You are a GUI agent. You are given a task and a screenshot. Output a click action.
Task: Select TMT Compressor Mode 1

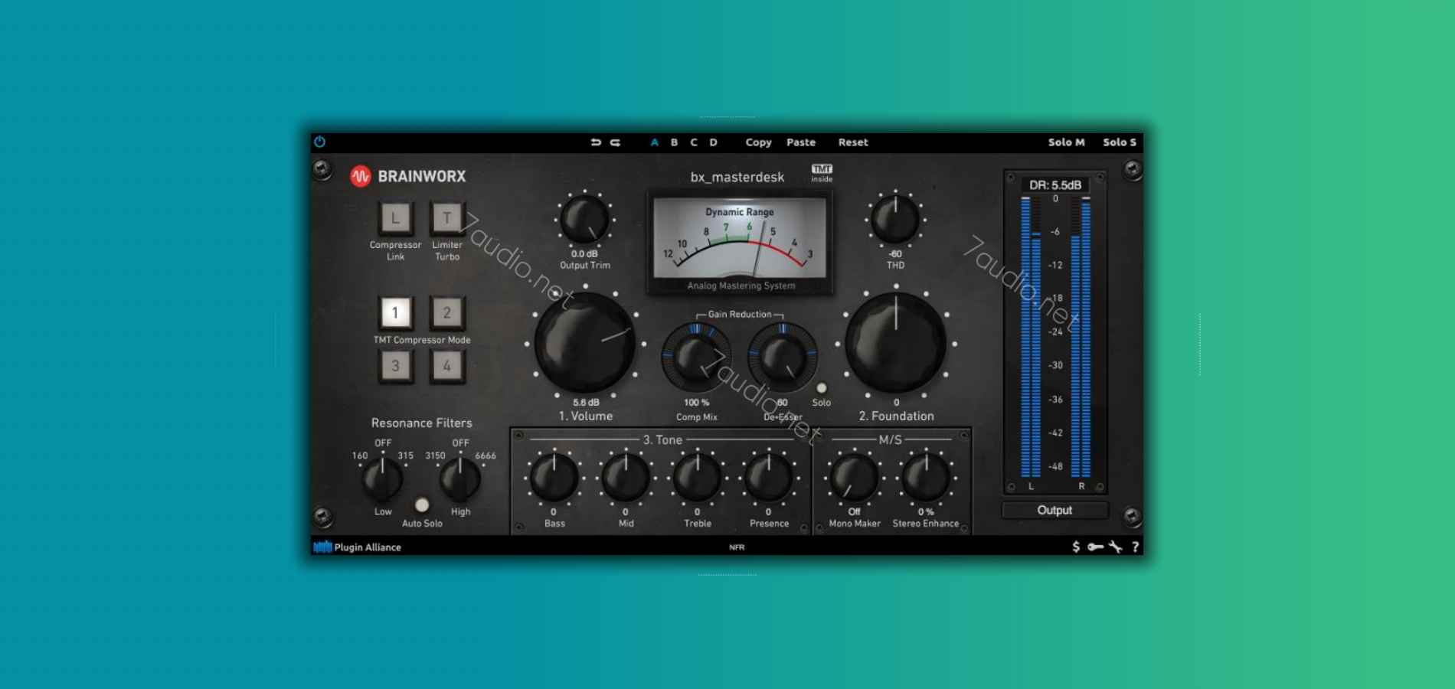(x=395, y=312)
